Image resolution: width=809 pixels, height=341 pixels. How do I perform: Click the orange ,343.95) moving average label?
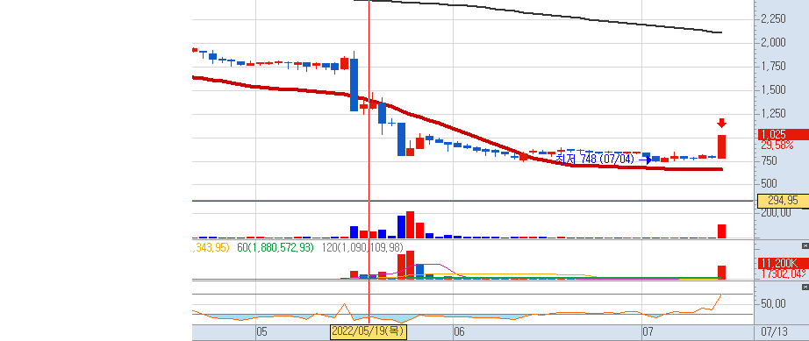point(211,248)
